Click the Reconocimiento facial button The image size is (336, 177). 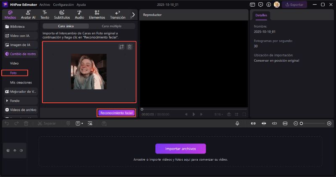point(116,113)
